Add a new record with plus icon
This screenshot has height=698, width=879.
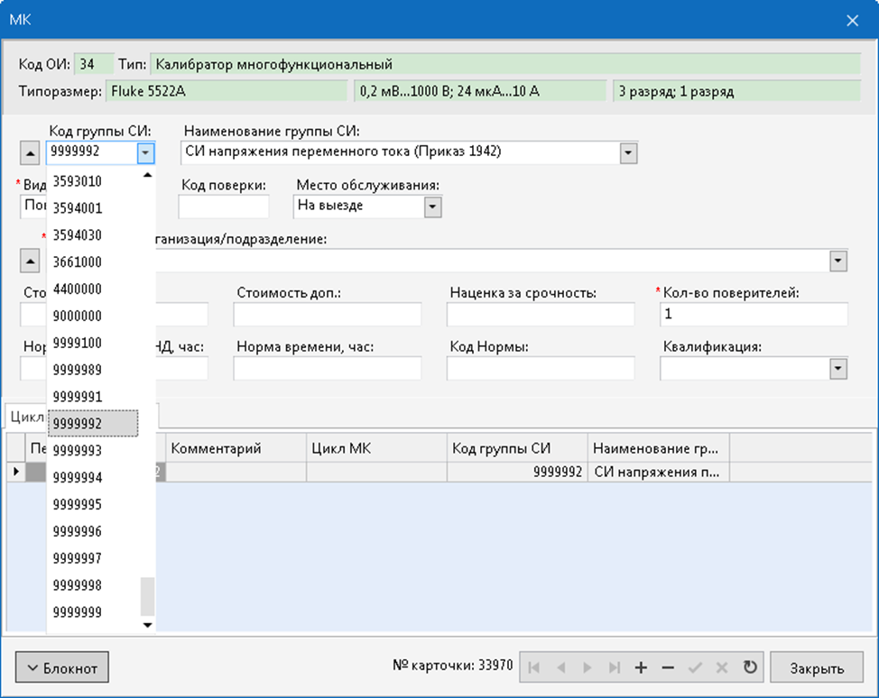(x=641, y=667)
